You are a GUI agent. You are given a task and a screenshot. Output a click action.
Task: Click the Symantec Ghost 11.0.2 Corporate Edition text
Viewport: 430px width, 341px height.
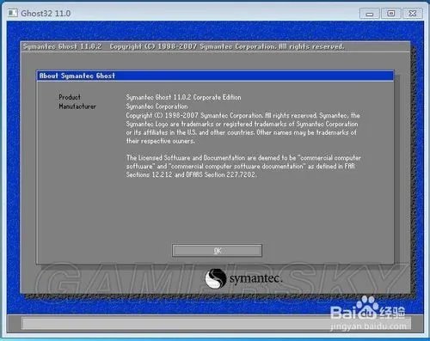pos(183,97)
